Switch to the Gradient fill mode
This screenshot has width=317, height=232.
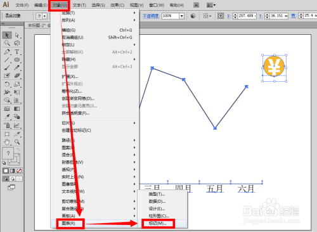point(13,171)
